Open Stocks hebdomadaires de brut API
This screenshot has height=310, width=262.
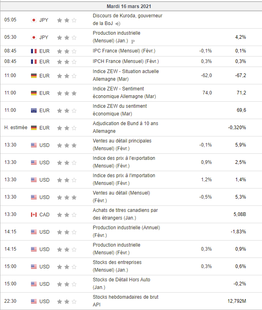125,297
